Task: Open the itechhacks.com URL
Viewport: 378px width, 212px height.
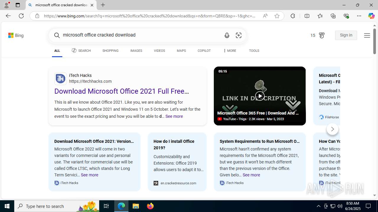Action: pyautogui.click(x=90, y=81)
